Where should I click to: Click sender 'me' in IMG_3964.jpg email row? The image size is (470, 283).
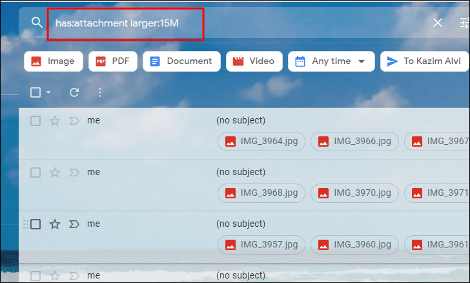tap(94, 120)
